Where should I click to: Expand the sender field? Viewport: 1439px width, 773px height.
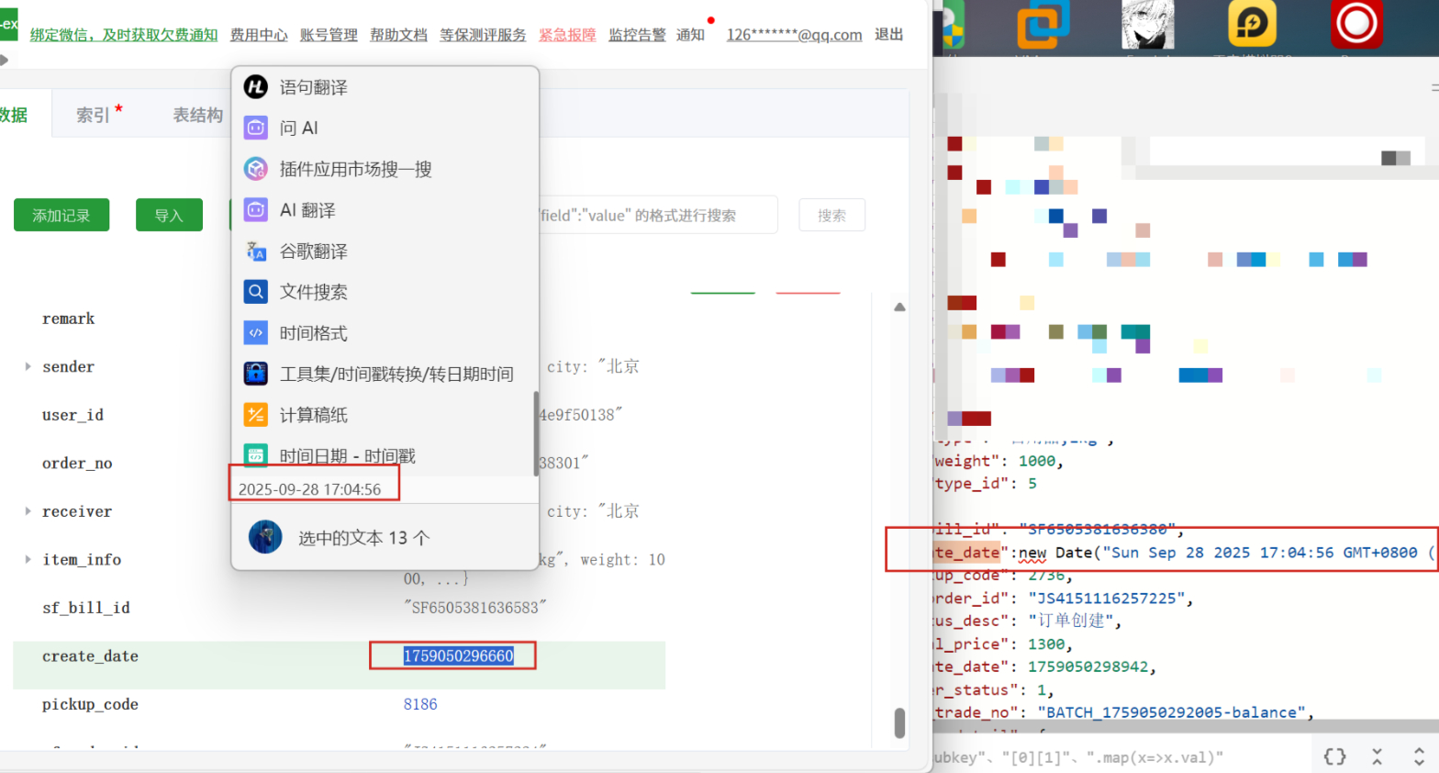[28, 366]
